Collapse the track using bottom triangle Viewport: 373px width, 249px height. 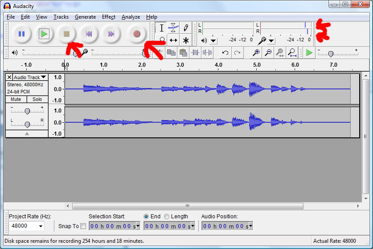(x=27, y=133)
